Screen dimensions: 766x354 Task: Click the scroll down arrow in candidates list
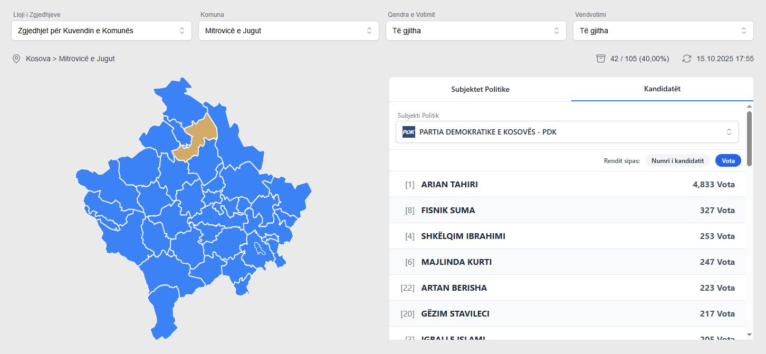[749, 334]
